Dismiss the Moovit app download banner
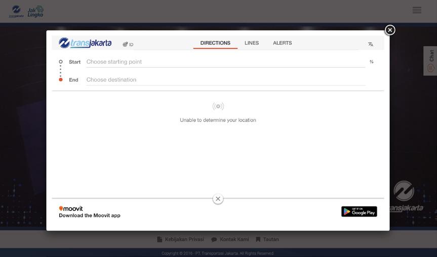Image resolution: width=437 pixels, height=257 pixels. (x=218, y=199)
